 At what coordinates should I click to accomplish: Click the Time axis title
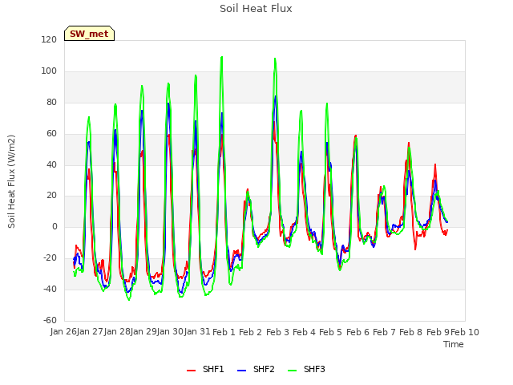click(x=454, y=344)
